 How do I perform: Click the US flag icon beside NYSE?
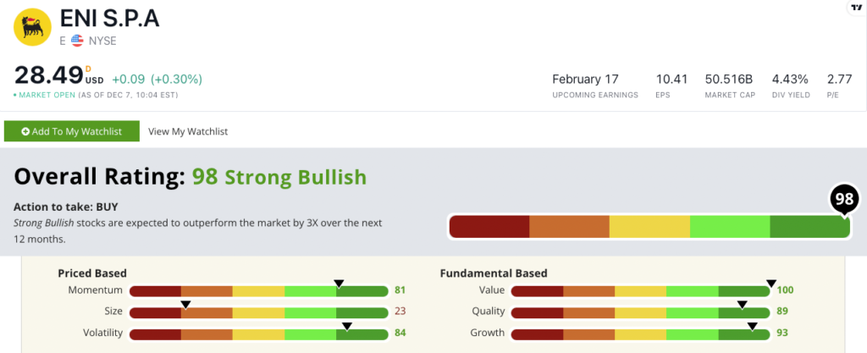tap(77, 41)
